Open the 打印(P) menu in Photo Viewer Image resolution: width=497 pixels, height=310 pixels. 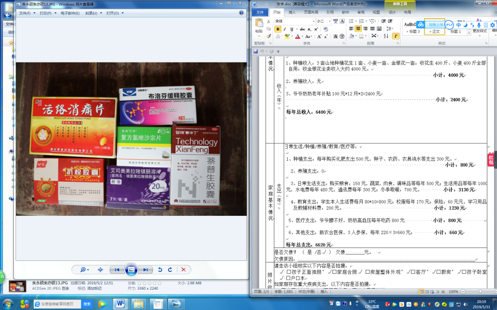tap(48, 13)
